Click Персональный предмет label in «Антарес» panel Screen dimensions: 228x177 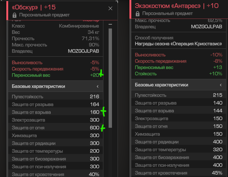[x=167, y=13]
